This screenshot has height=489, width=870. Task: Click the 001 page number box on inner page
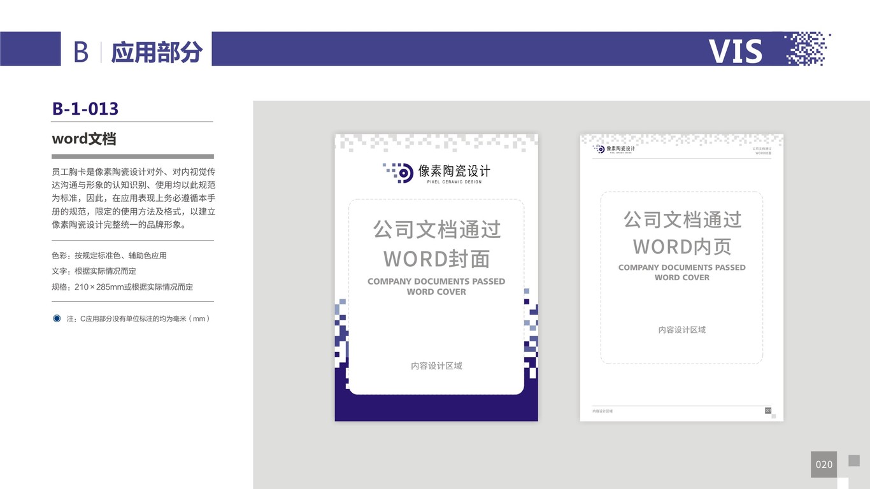(768, 411)
